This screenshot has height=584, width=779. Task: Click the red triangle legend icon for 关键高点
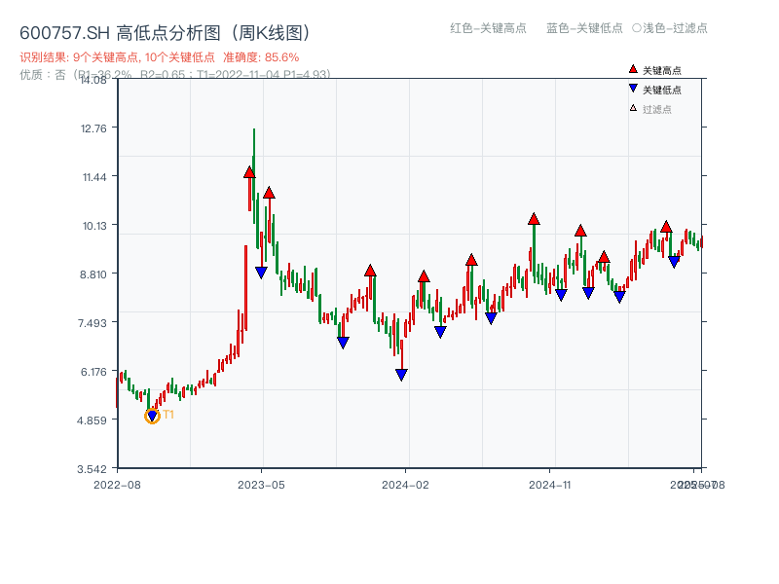(633, 69)
